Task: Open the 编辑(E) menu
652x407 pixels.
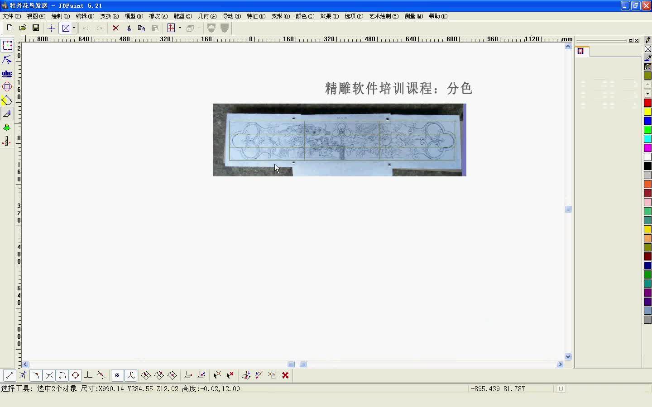Action: click(85, 16)
